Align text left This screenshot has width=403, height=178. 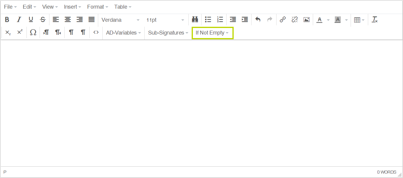[x=56, y=20]
